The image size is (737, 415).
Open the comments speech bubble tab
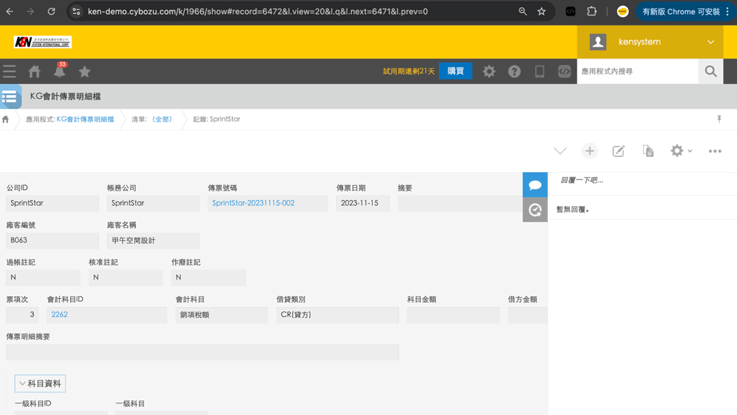coord(535,185)
